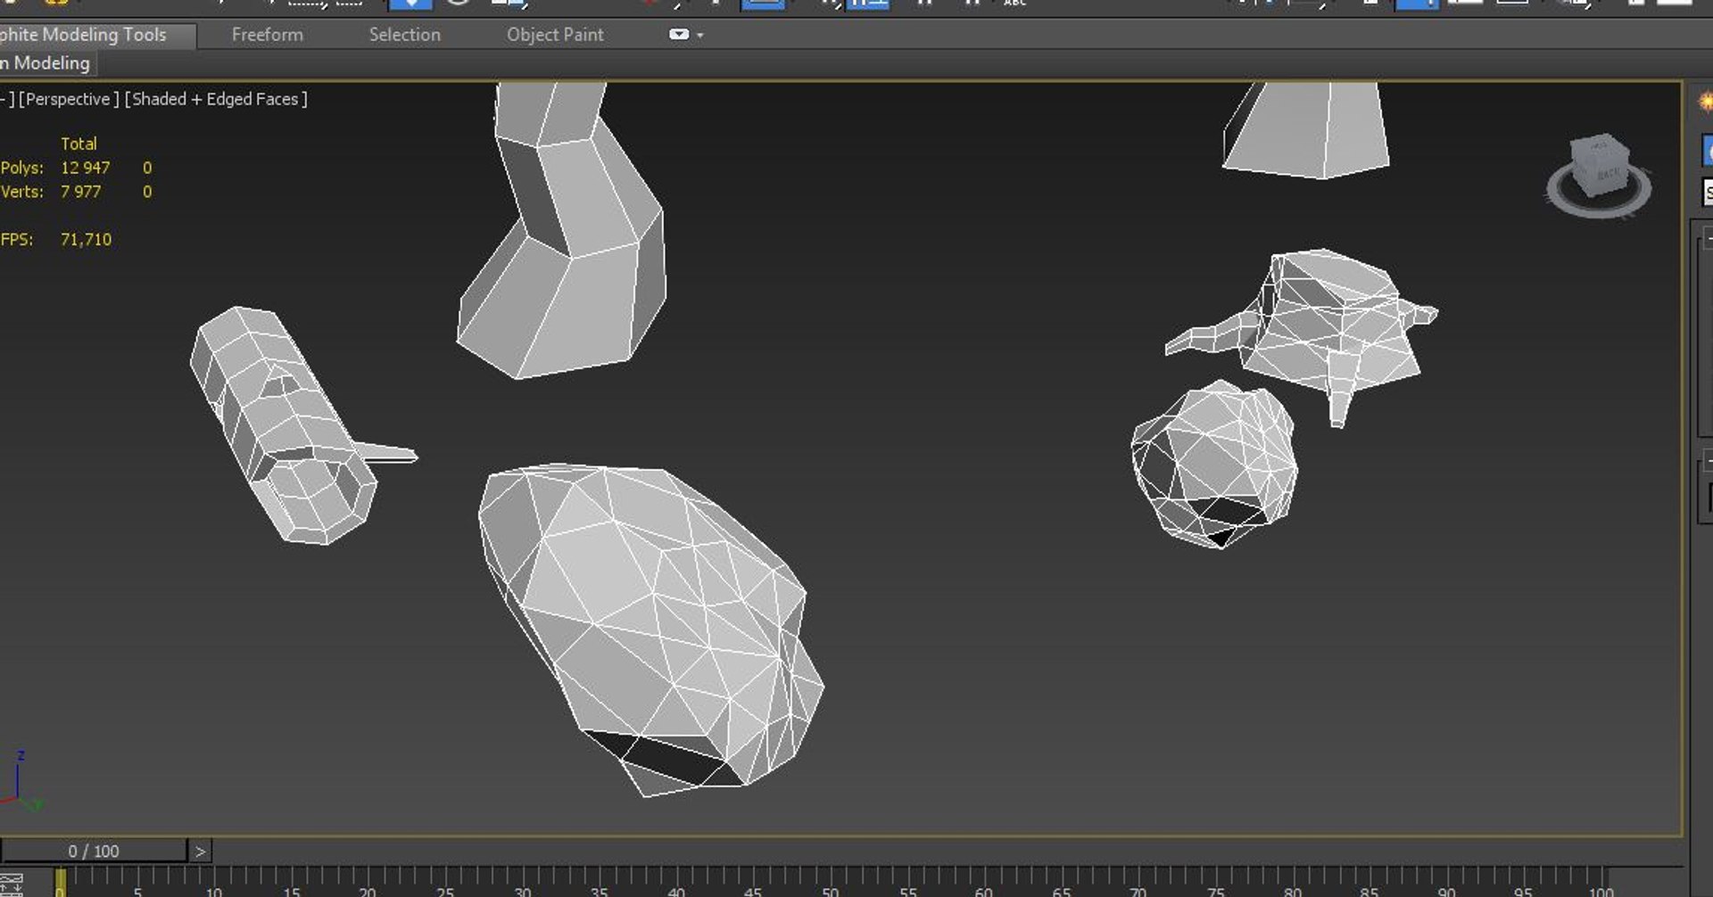Screen dimensions: 1713x897
Task: Advance one frame with the > button
Action: pyautogui.click(x=201, y=852)
